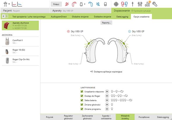Image resolution: width=172 pixels, height=120 pixels.
Task: Open the Dokładne strojenie tab
Action: 102,17
